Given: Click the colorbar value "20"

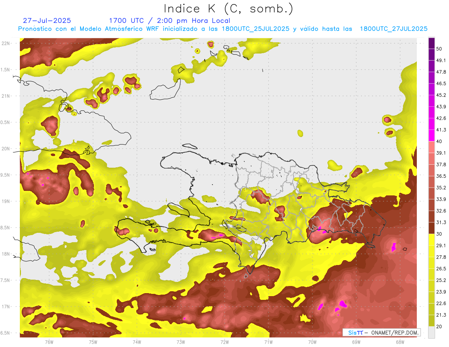Looking at the screenshot, I should pos(440,326).
